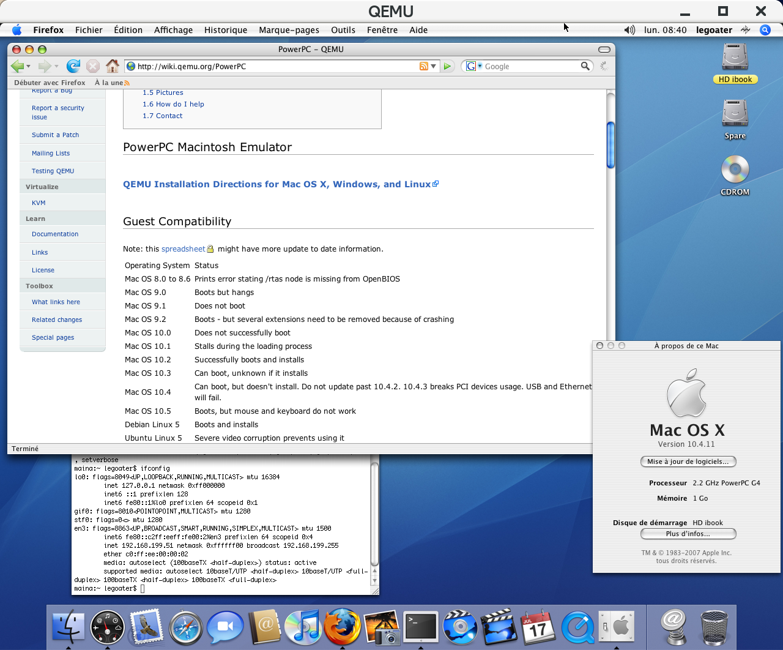Screen dimensions: 783x650
Task: Click the 'Plus d'infos...' button
Action: click(688, 534)
